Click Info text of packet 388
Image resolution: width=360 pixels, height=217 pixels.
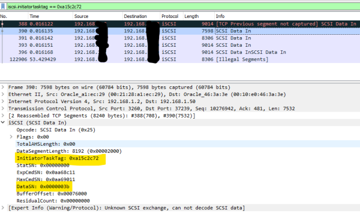[286, 24]
